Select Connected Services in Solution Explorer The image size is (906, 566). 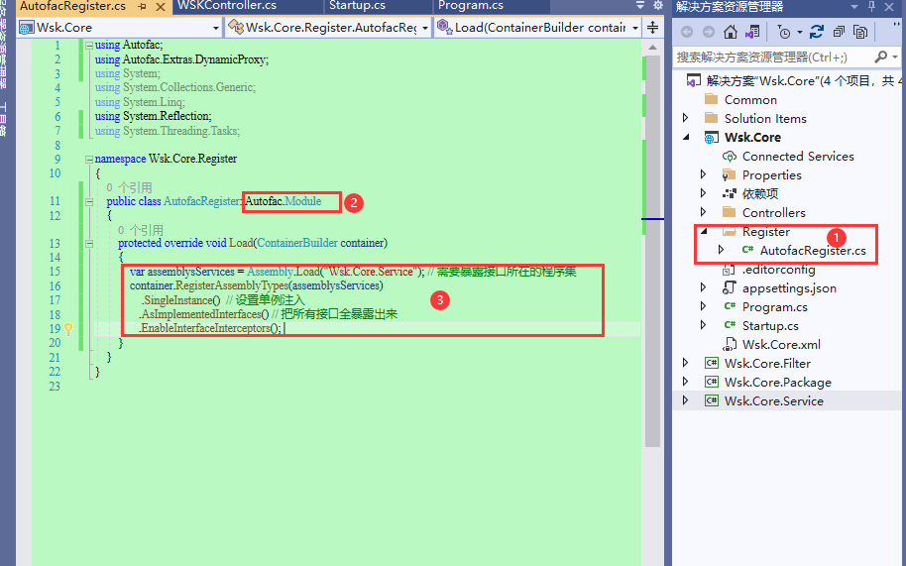[x=797, y=157]
